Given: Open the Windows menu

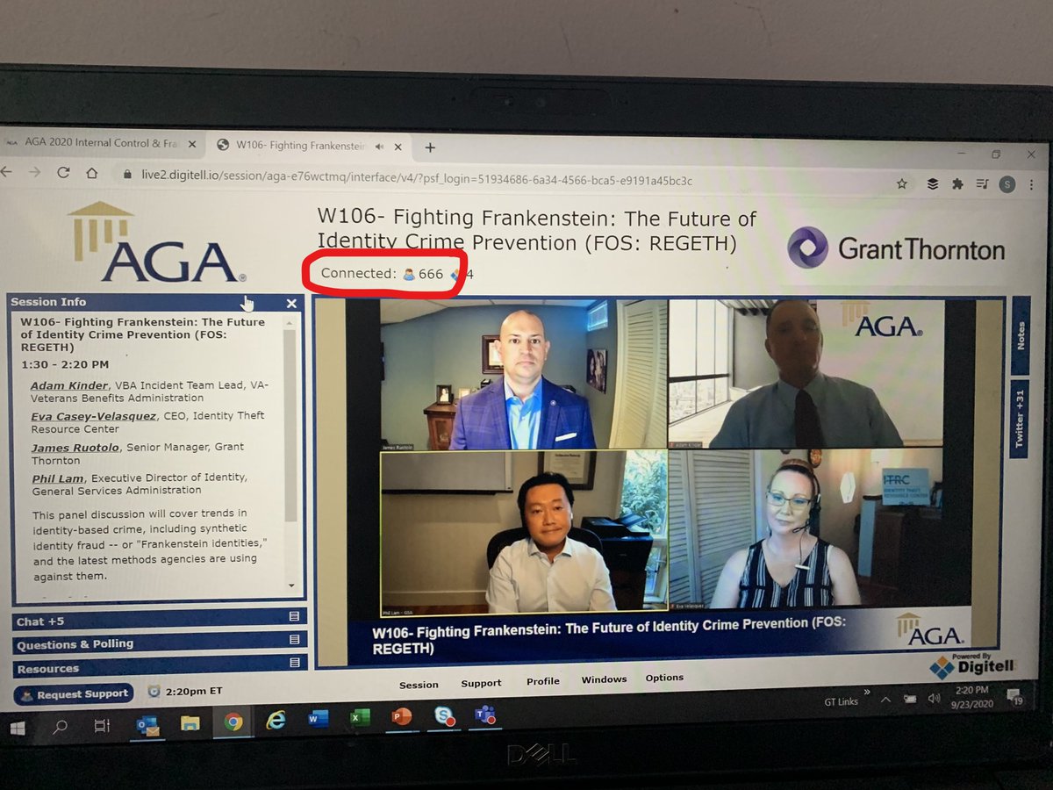Looking at the screenshot, I should (x=604, y=679).
